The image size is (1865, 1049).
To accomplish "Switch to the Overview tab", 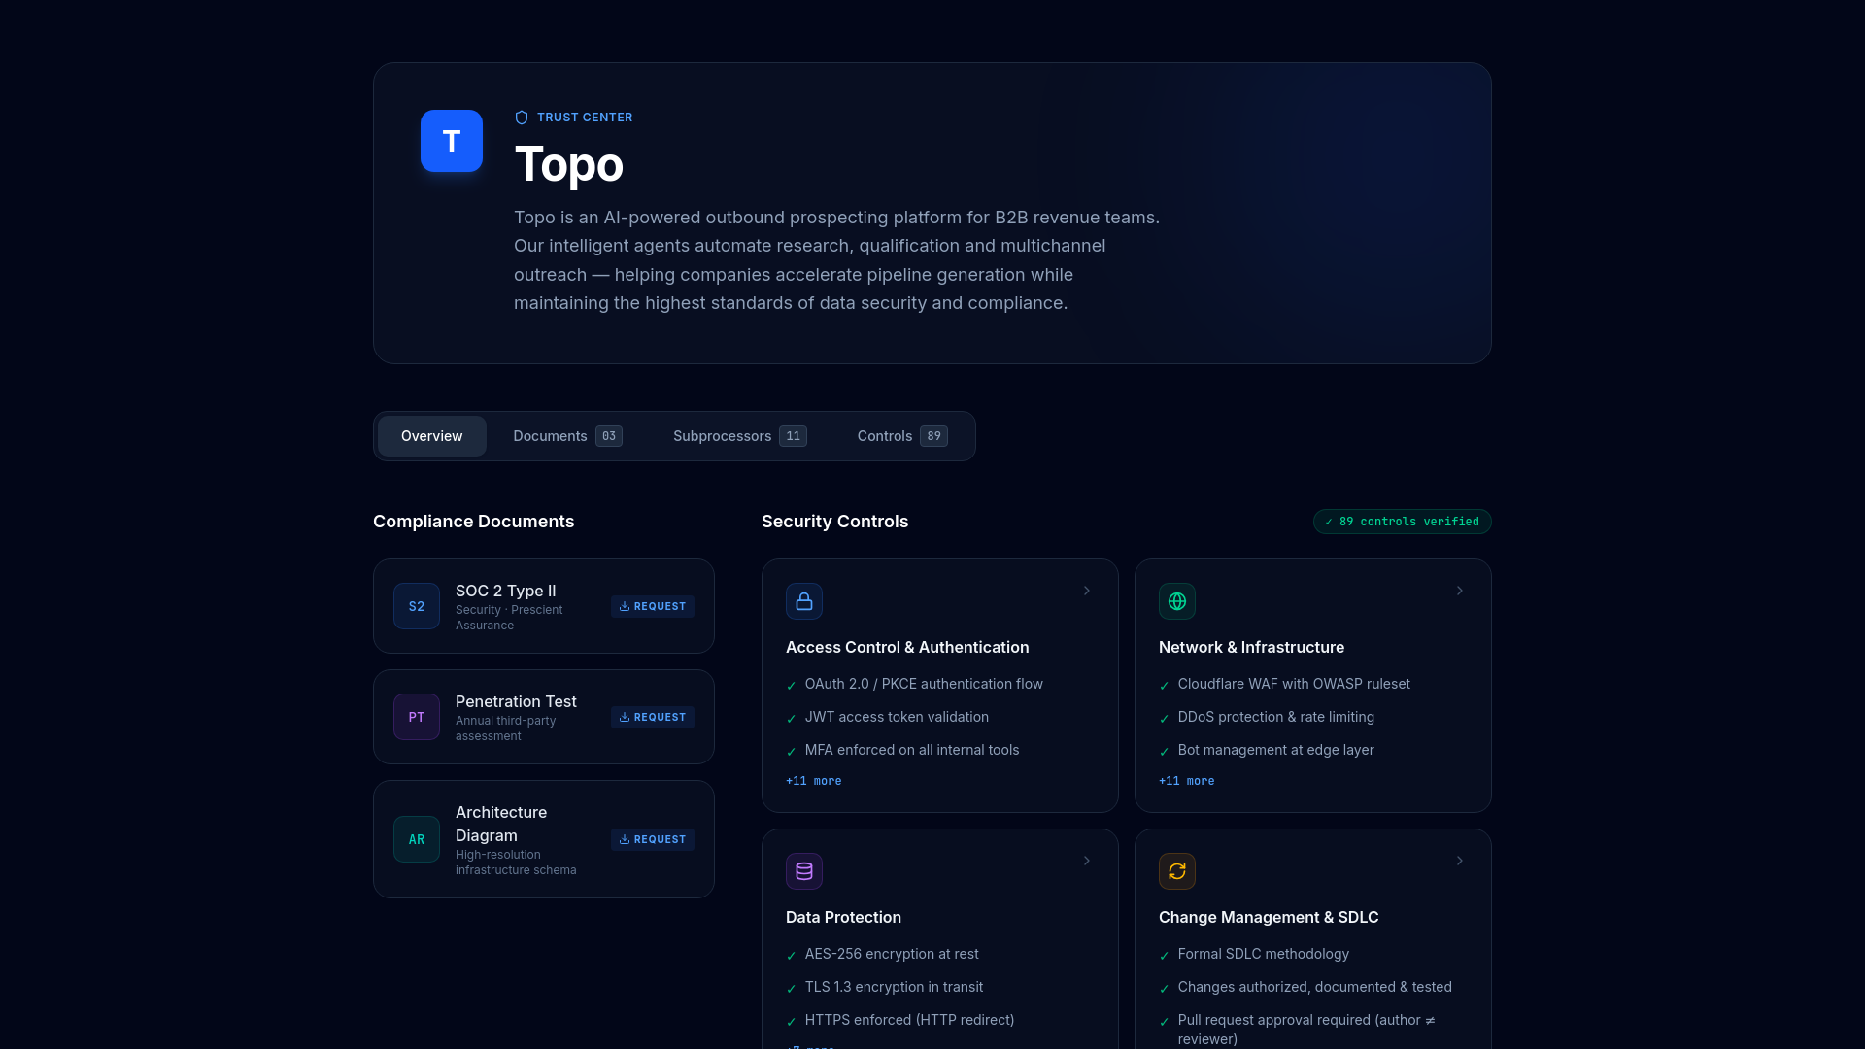I will [x=432, y=436].
